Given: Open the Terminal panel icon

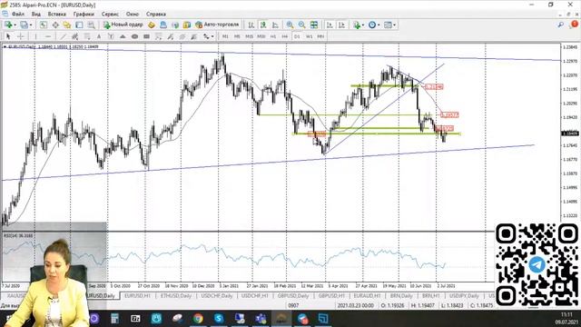Looking at the screenshot, I should pyautogui.click(x=79, y=25).
